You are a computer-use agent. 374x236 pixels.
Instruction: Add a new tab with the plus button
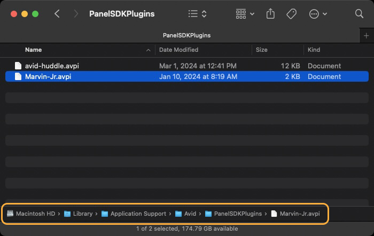367,36
